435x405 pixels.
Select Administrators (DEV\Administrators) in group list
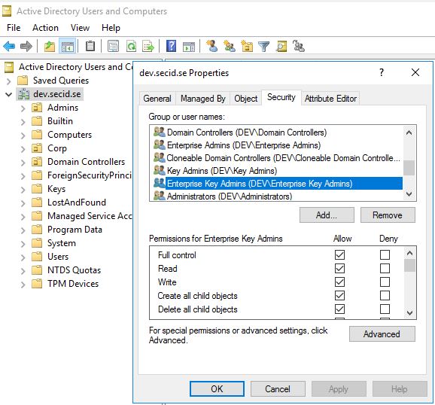point(278,196)
